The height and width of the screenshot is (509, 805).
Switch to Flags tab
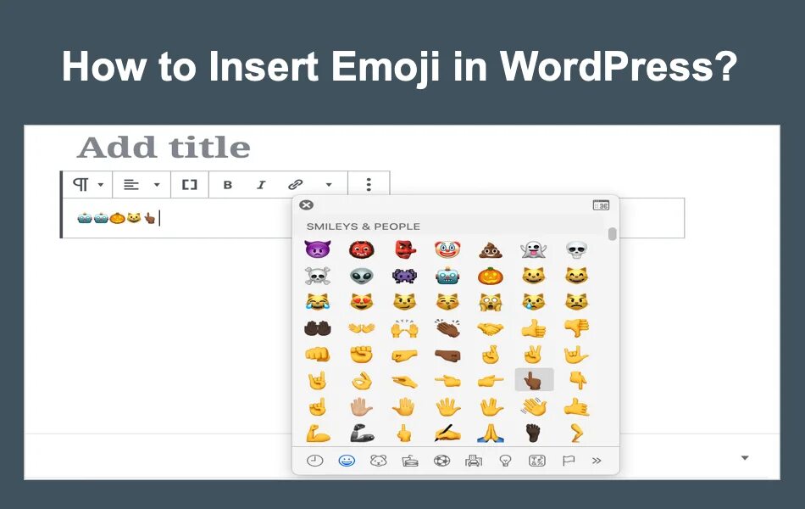coord(569,461)
